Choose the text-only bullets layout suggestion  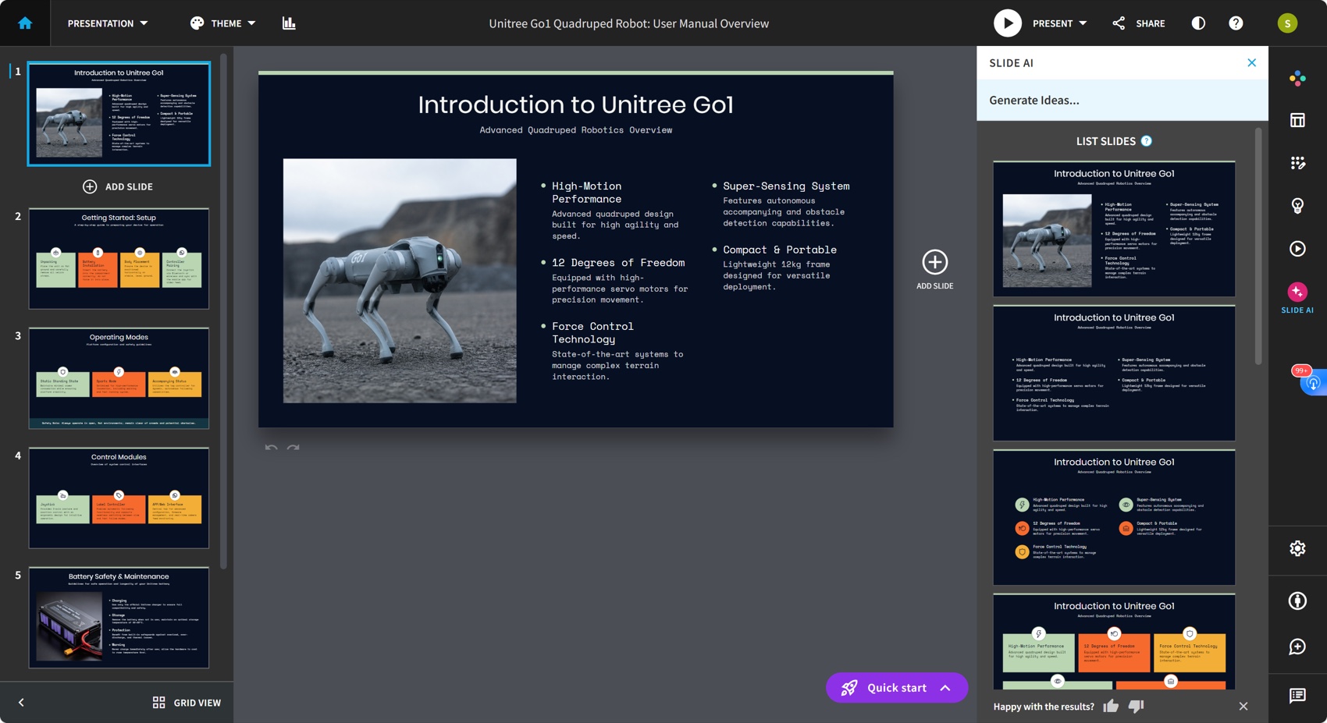pyautogui.click(x=1114, y=373)
